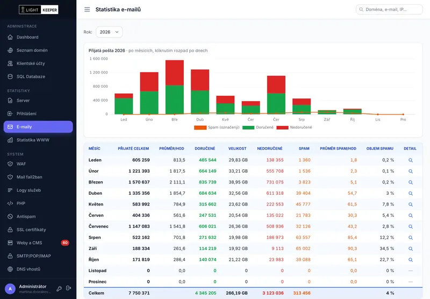Click the 60 badge on Weby a CMS
This screenshot has height=299, width=430.
tap(65, 243)
